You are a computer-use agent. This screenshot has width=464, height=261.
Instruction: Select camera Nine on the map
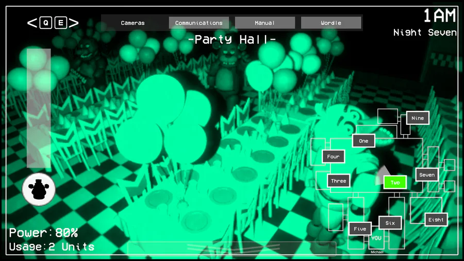(418, 118)
